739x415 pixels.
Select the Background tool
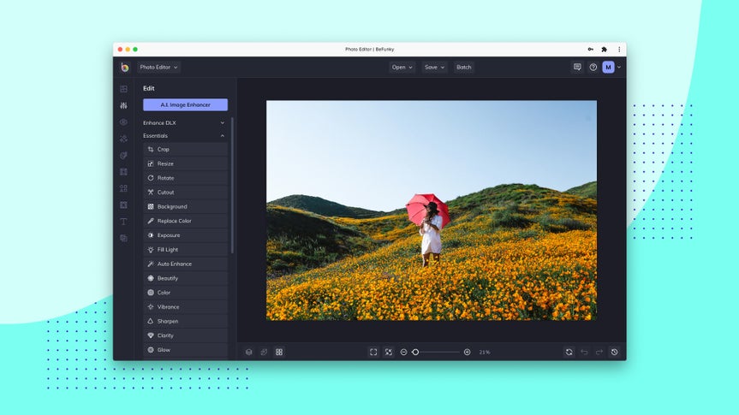(185, 206)
